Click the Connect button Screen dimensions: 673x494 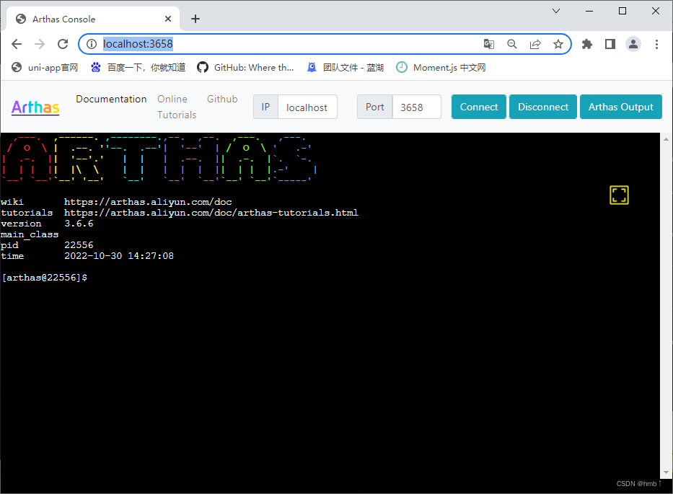pyautogui.click(x=478, y=107)
